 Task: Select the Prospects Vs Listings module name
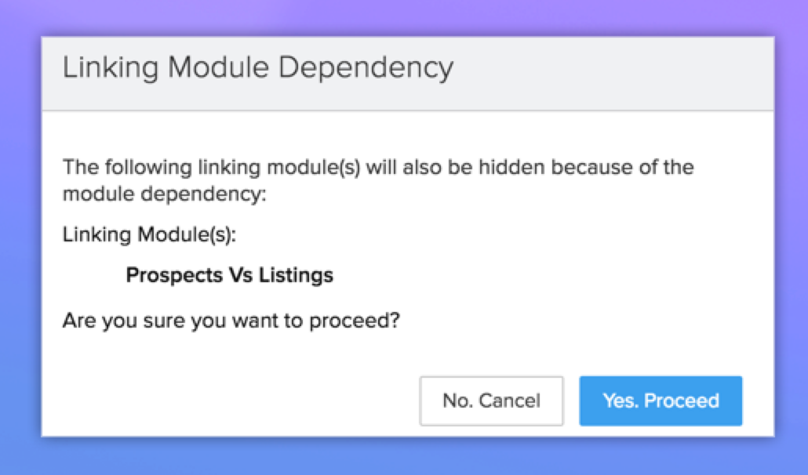click(x=229, y=275)
